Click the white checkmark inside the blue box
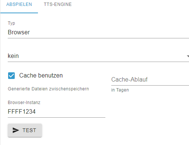Viewport: 189px width, 145px height. pos(11,76)
